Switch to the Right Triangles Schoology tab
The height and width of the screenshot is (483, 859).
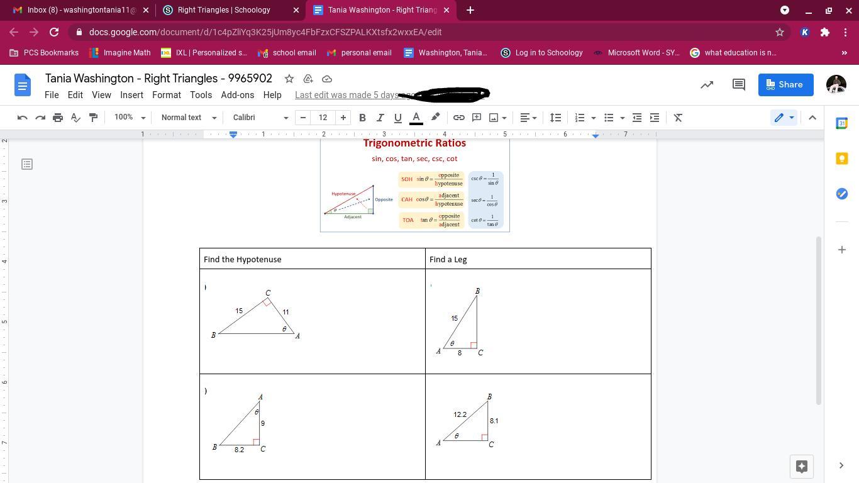tap(231, 10)
